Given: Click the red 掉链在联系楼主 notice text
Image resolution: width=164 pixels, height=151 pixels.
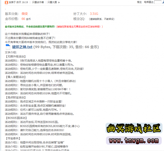Looking at the screenshot, I should point(79,27).
